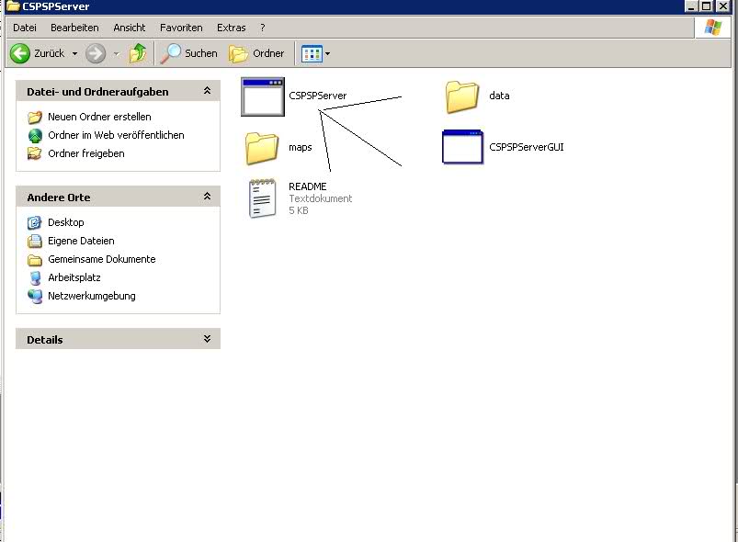Open the ? help menu
The height and width of the screenshot is (542, 738).
tap(263, 28)
